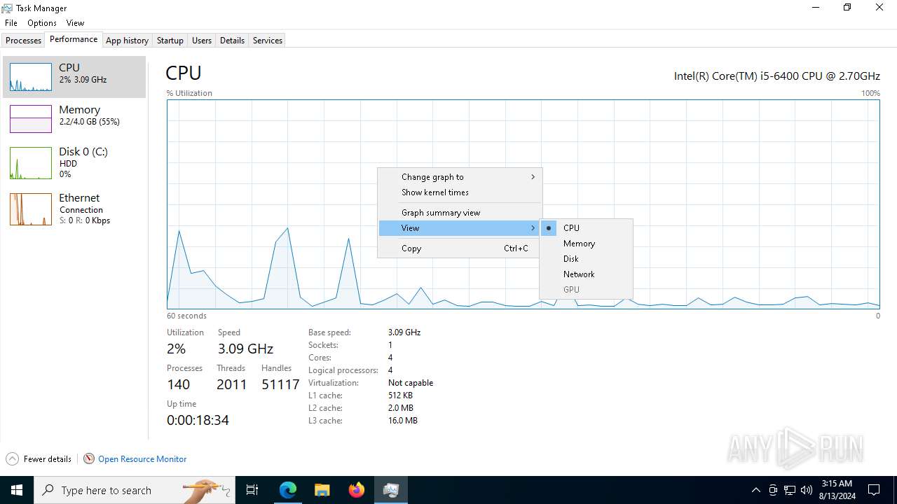Viewport: 897px width, 504px height.
Task: Select the CPU mini graph thumbnail in sidebar
Action: coord(31,77)
